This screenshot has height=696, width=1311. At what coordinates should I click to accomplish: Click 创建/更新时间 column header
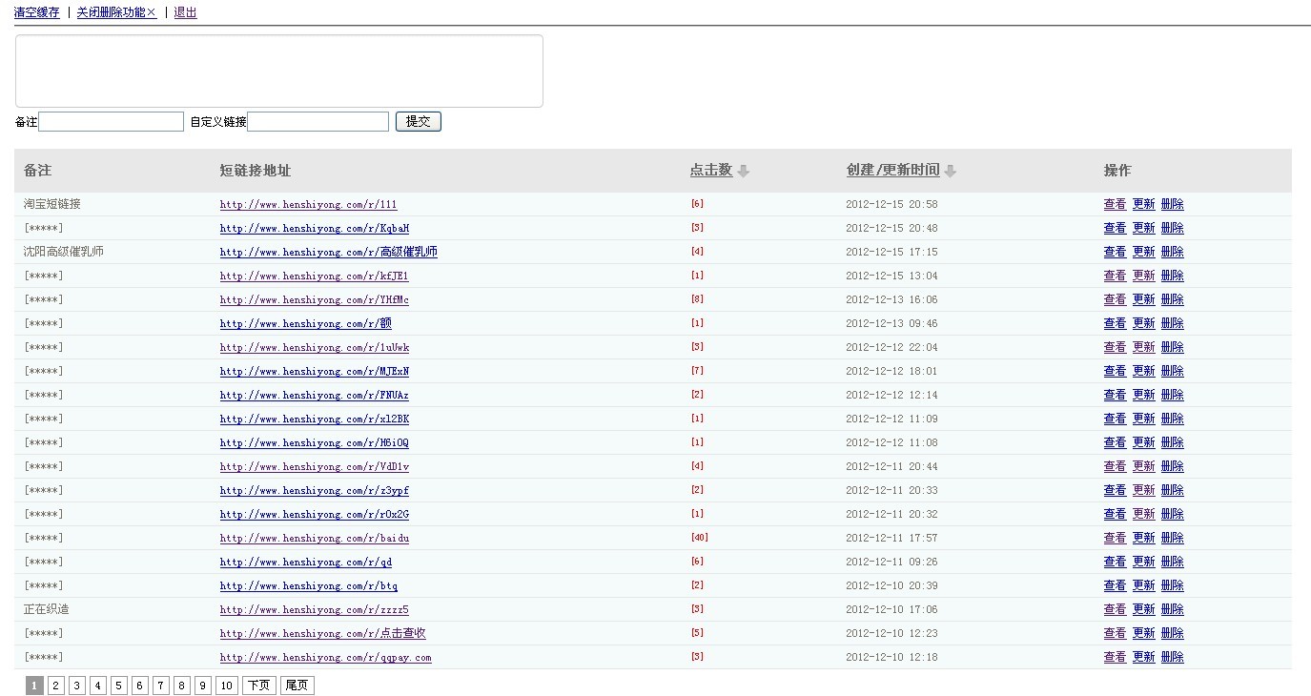point(892,170)
